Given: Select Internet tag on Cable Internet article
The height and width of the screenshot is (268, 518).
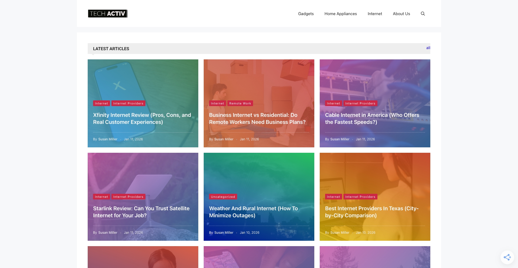Looking at the screenshot, I should pos(333,103).
